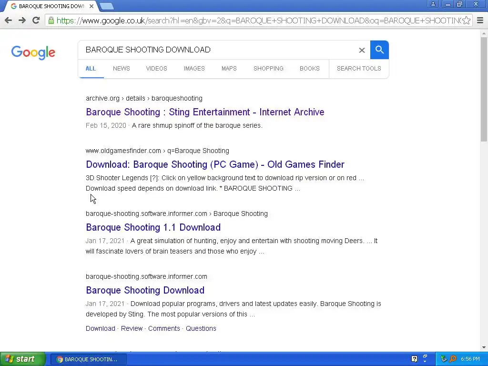Image resolution: width=488 pixels, height=366 pixels.
Task: Open Old Games Finder download result
Action: [215, 164]
